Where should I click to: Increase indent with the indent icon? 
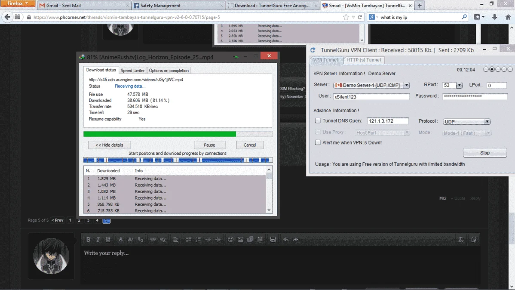(x=218, y=239)
